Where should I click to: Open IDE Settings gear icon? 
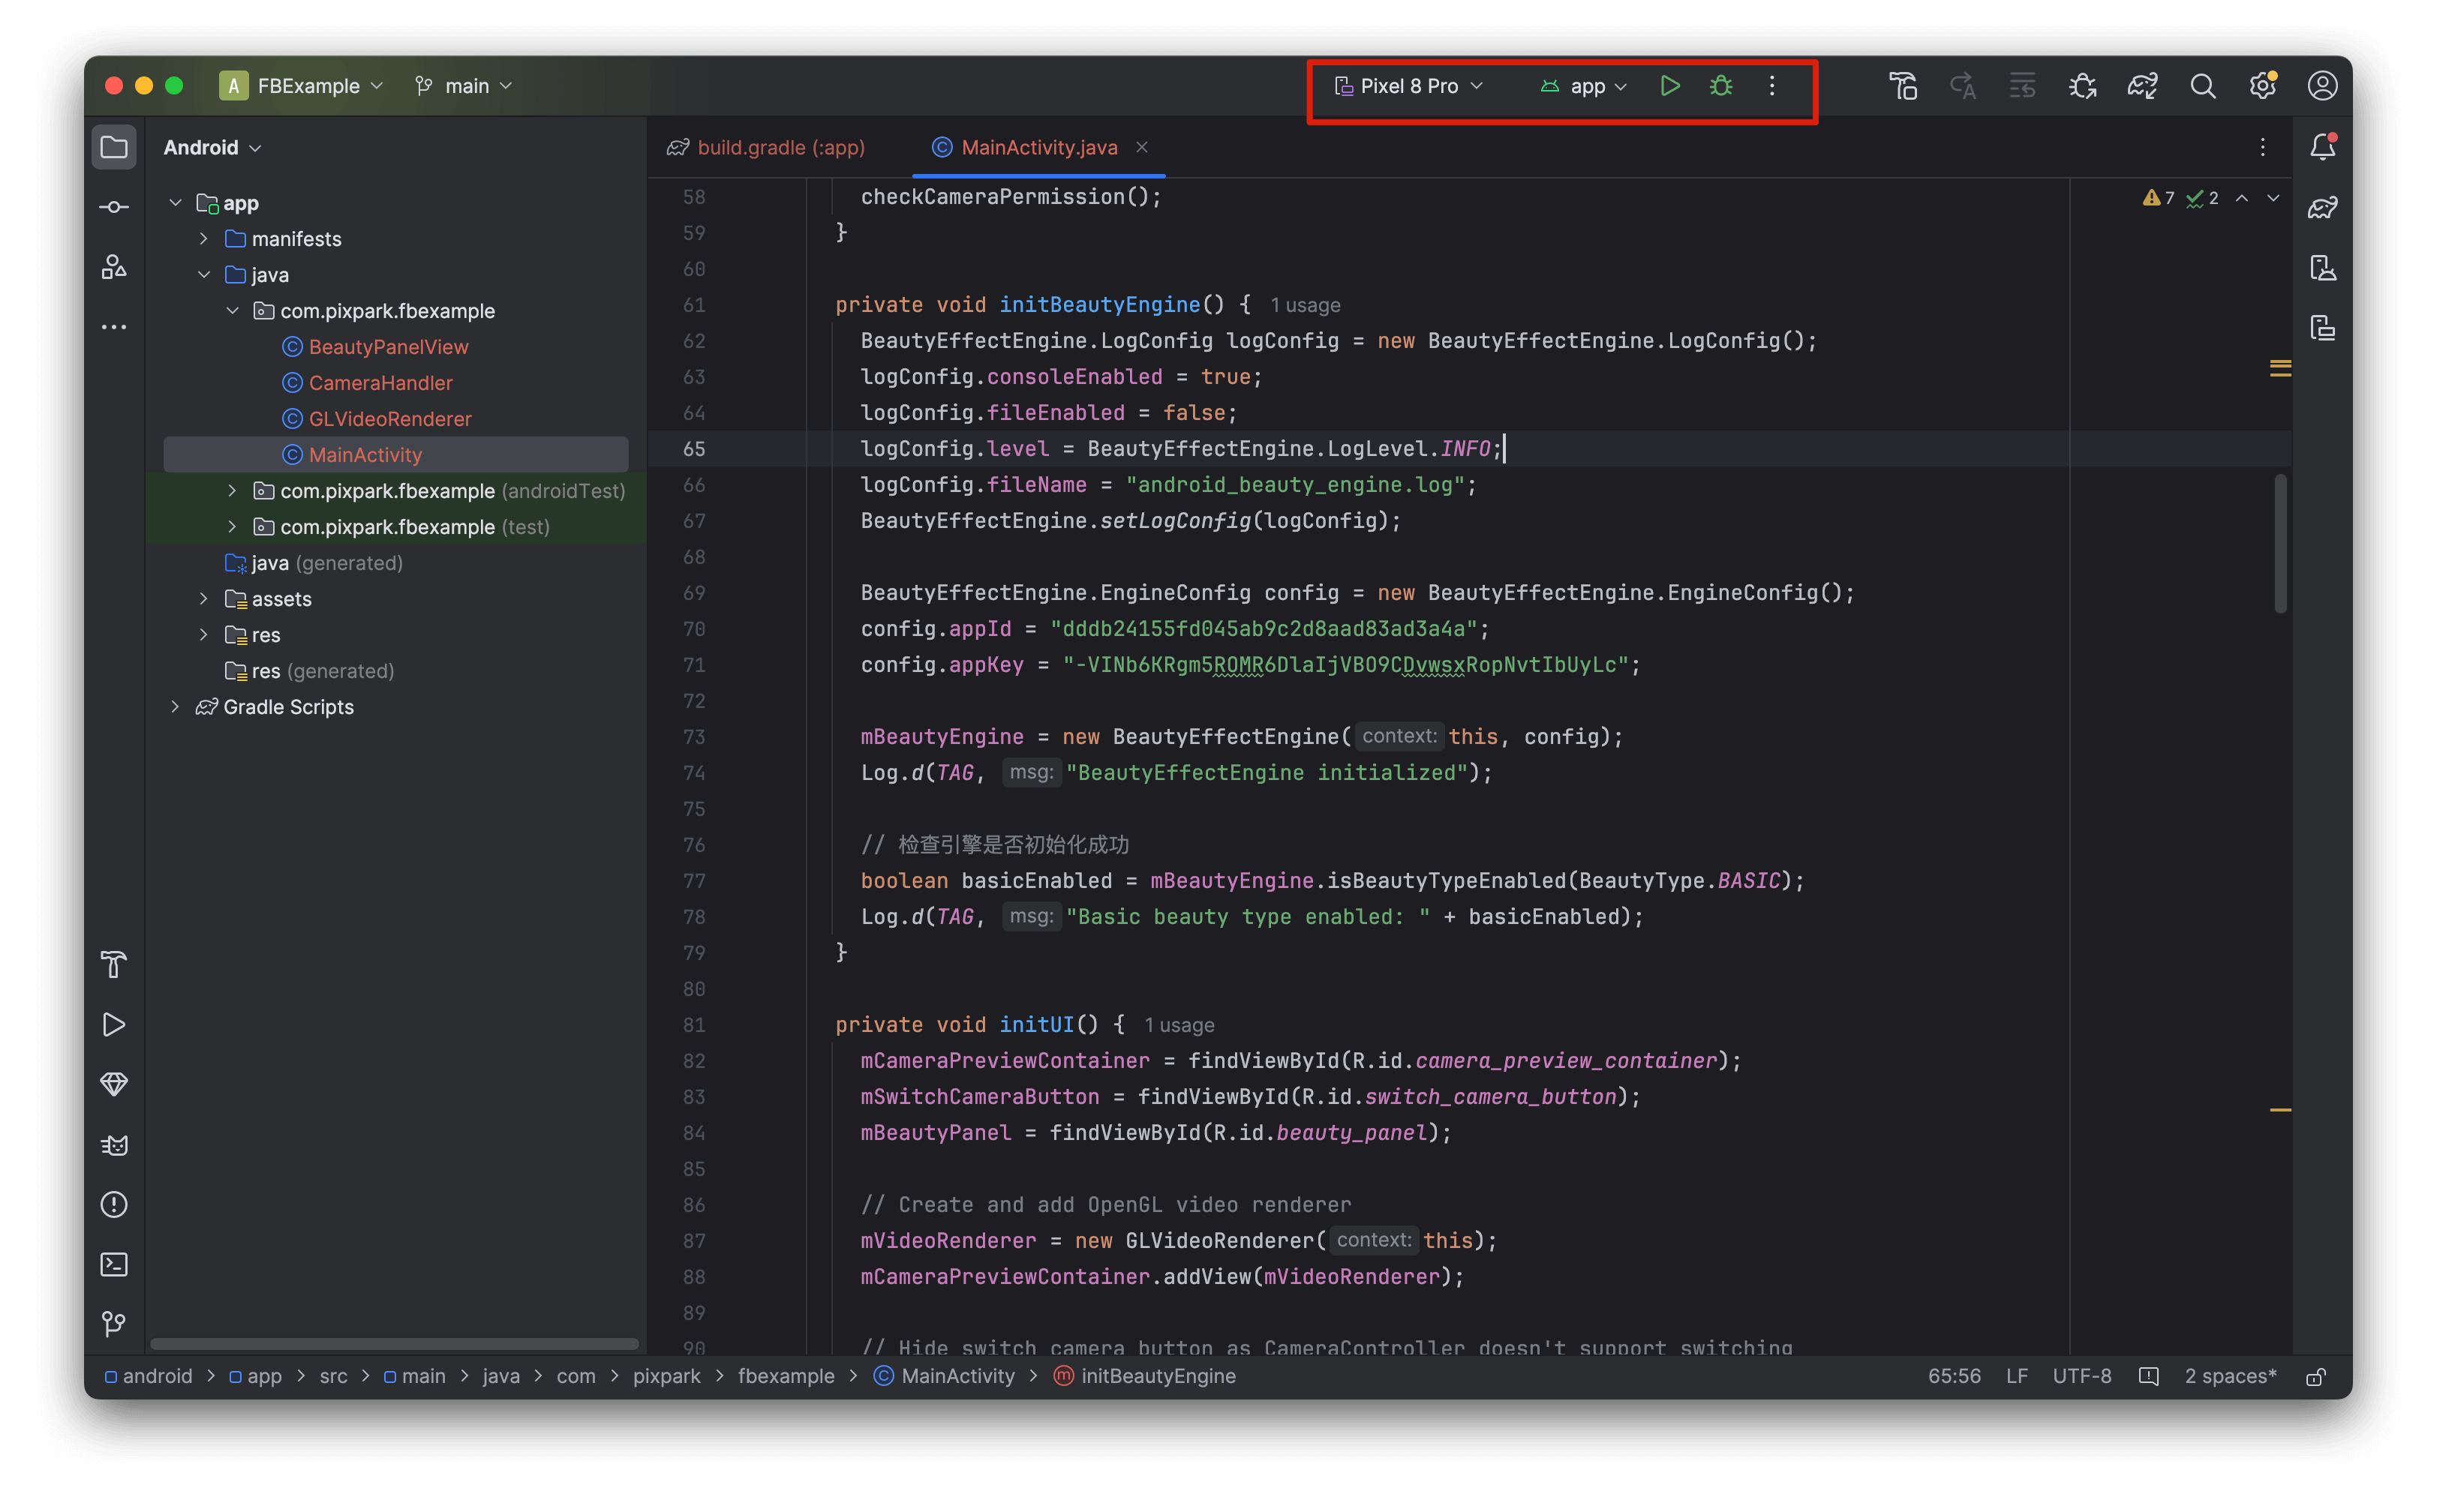coord(2263,86)
